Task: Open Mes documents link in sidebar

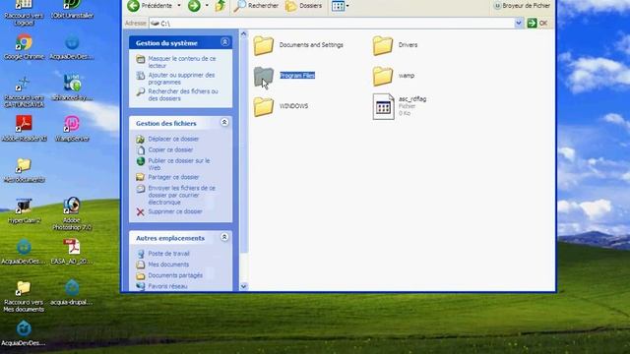Action: click(168, 265)
